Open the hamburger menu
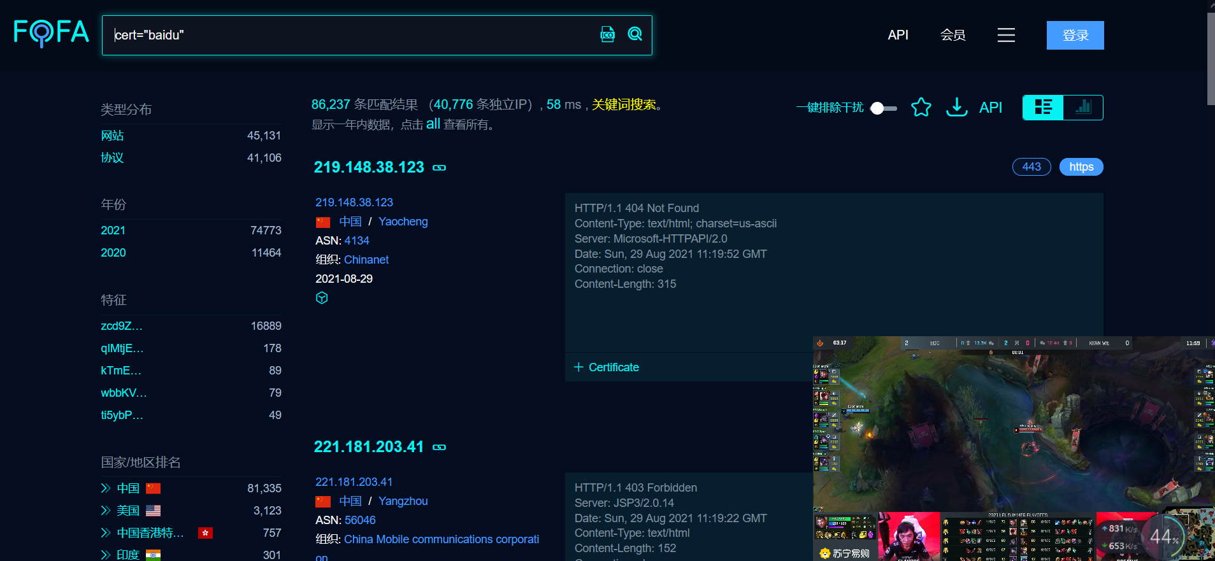The image size is (1215, 561). pos(1006,35)
